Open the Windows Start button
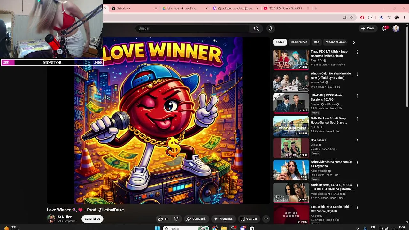This screenshot has width=409, height=230. coord(157,228)
